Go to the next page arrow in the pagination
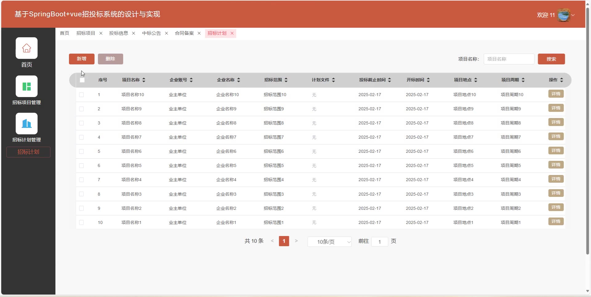This screenshot has width=591, height=297. point(296,241)
